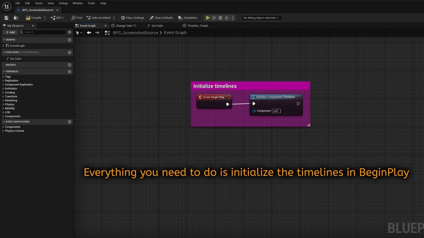This screenshot has height=238, width=424.
Task: Open Class Settings
Action: (x=132, y=18)
